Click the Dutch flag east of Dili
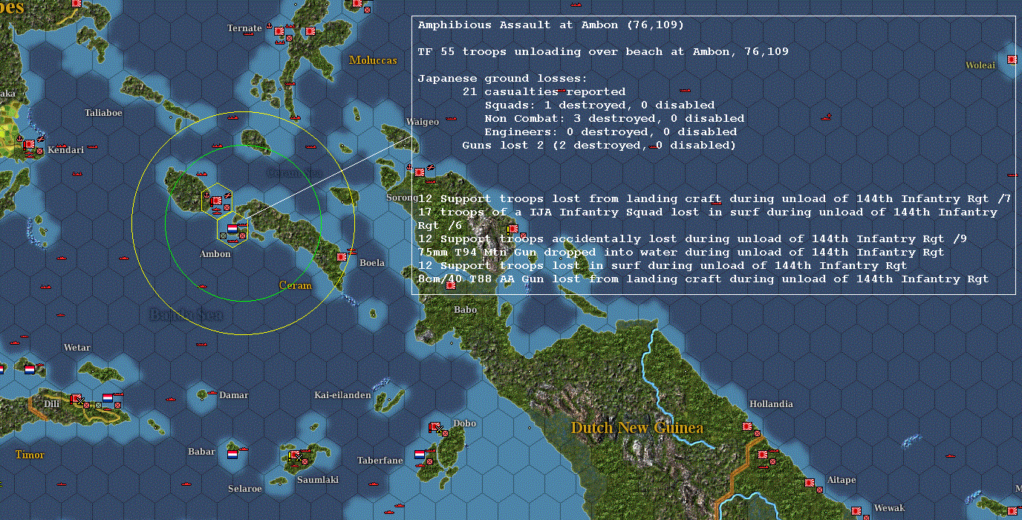 [108, 398]
